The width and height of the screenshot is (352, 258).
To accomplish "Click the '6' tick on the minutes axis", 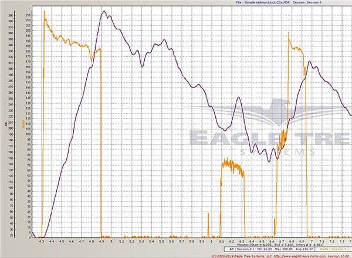I will [x=211, y=242].
